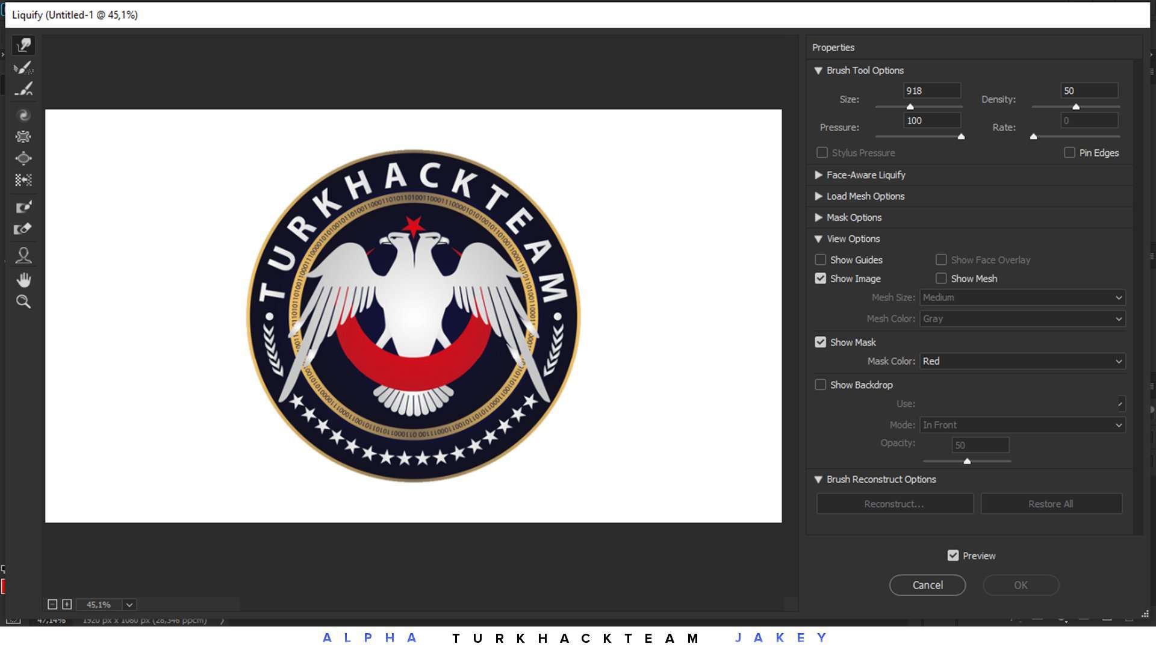Click the Restore All button

(1051, 504)
